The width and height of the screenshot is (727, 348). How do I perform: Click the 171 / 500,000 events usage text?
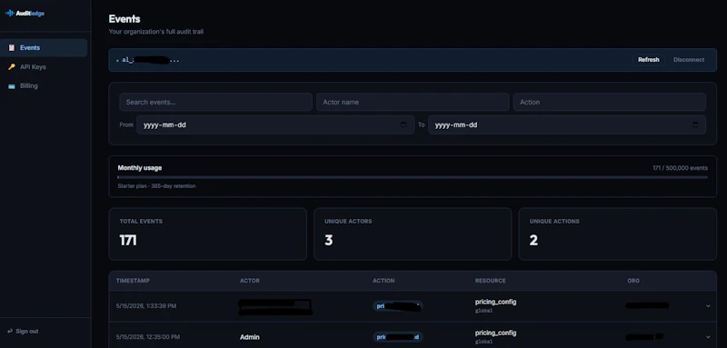(680, 168)
